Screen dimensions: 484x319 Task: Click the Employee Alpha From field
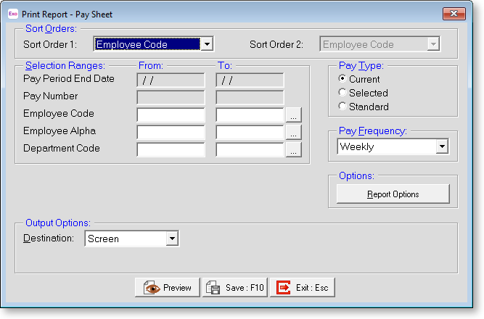171,133
